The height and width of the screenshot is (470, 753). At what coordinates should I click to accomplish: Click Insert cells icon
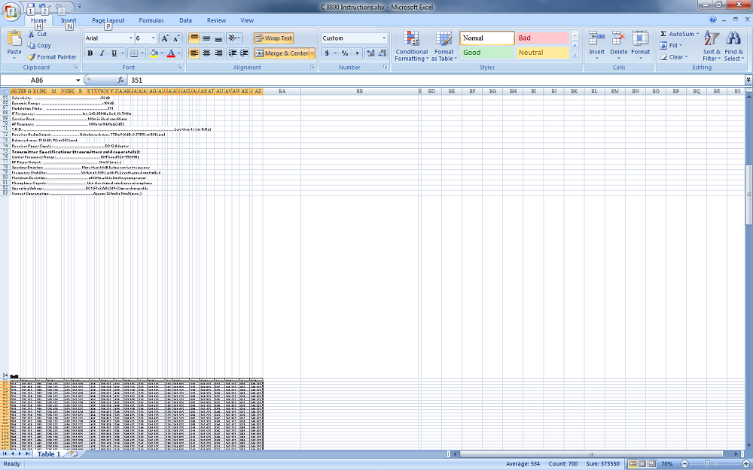(596, 38)
